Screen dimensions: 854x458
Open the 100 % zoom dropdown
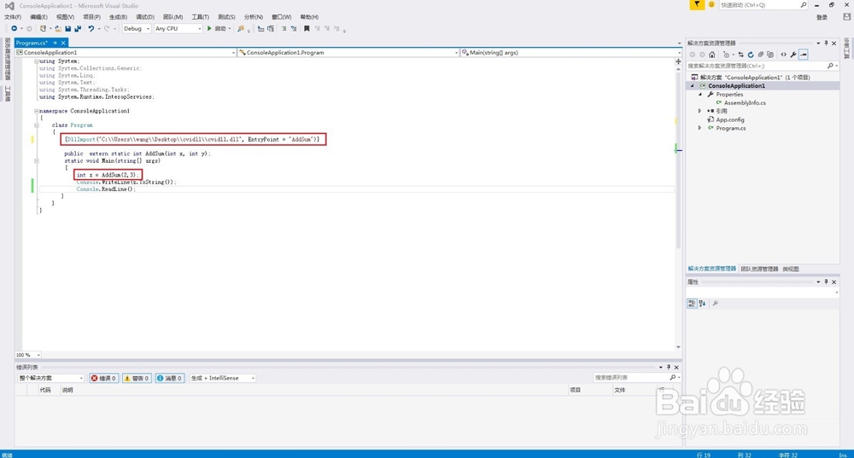point(28,355)
